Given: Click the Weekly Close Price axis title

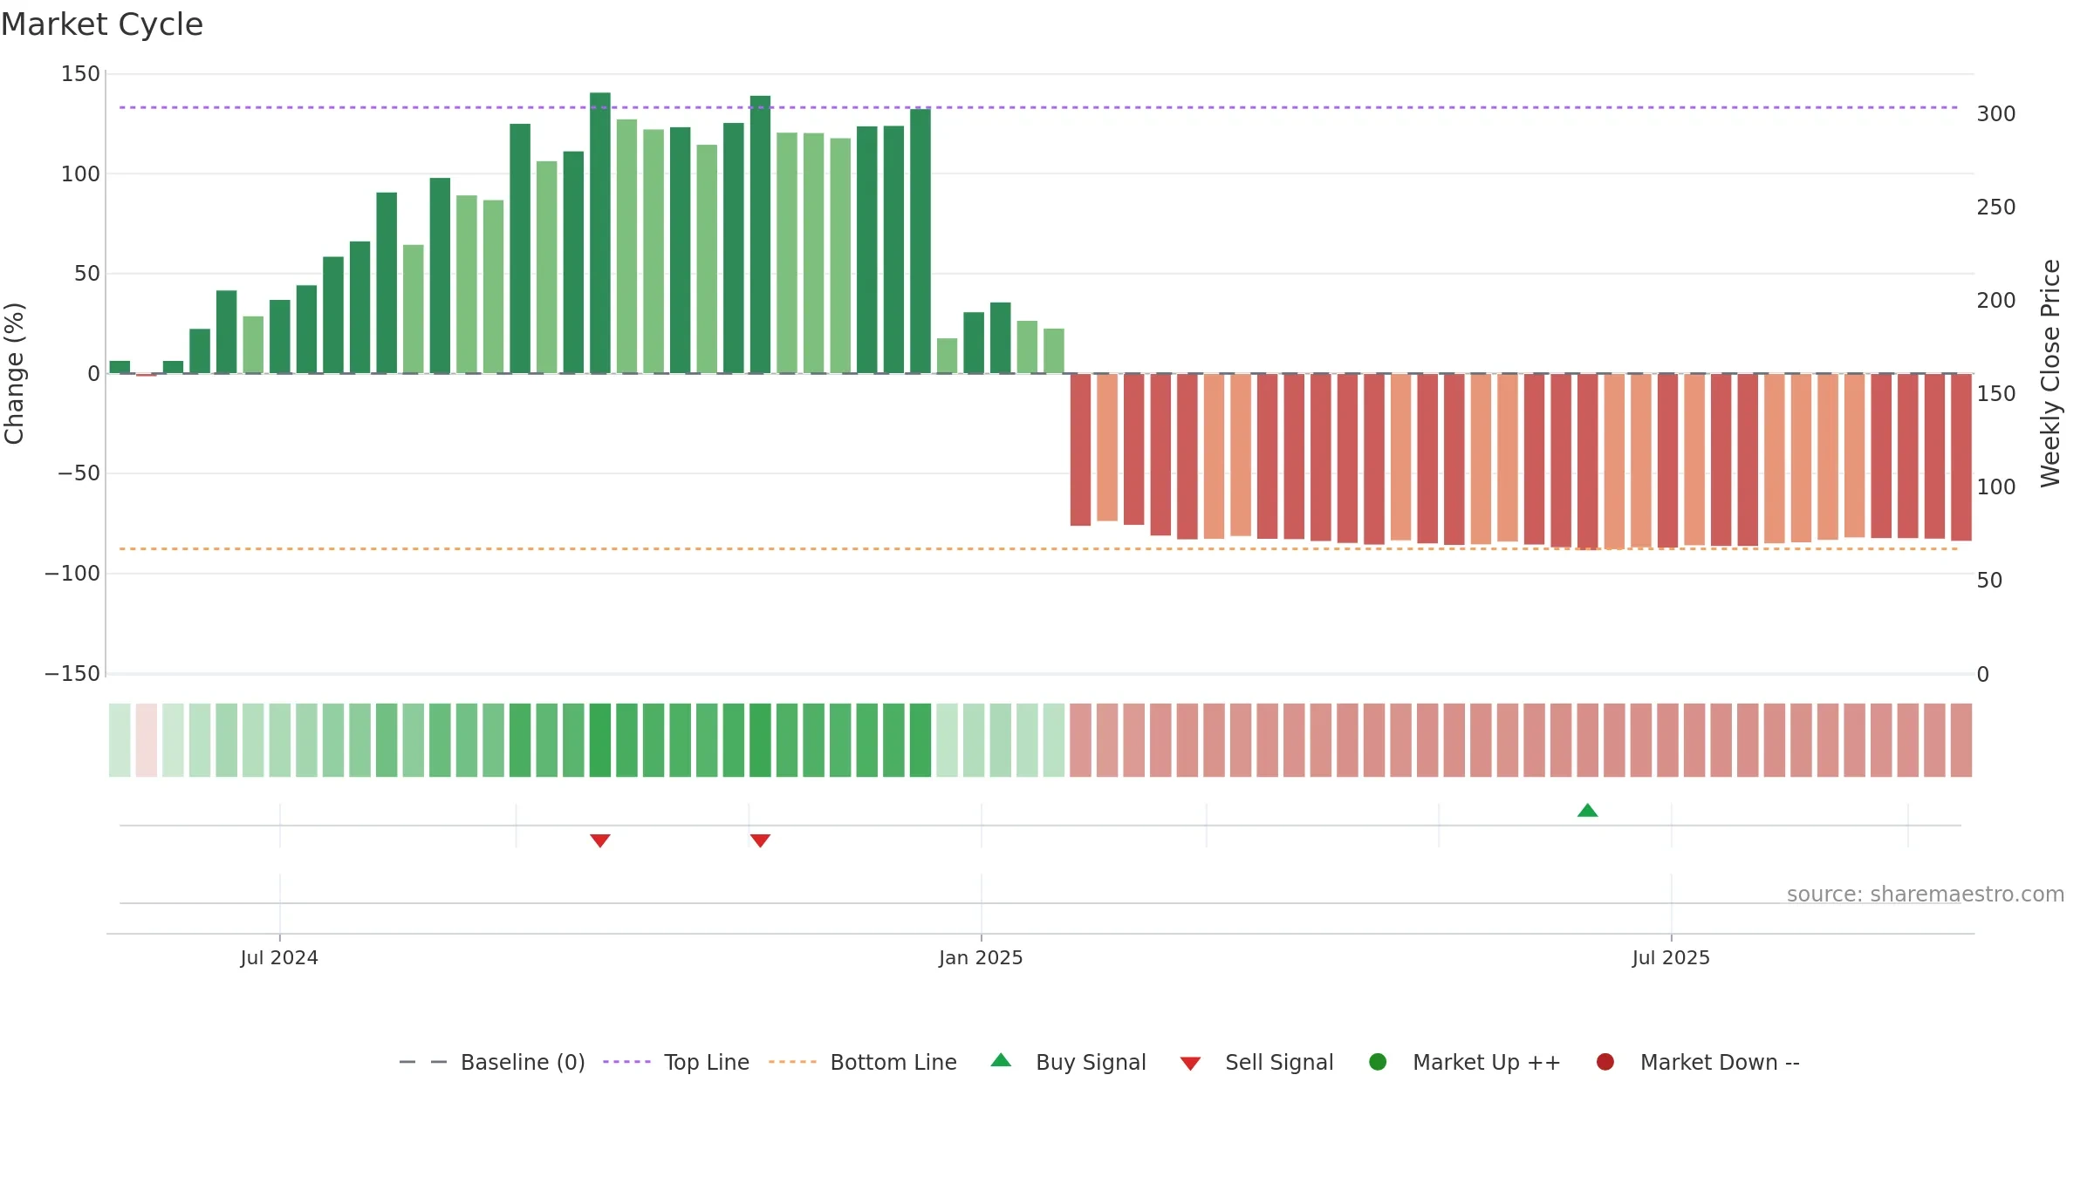Looking at the screenshot, I should coord(2050,373).
